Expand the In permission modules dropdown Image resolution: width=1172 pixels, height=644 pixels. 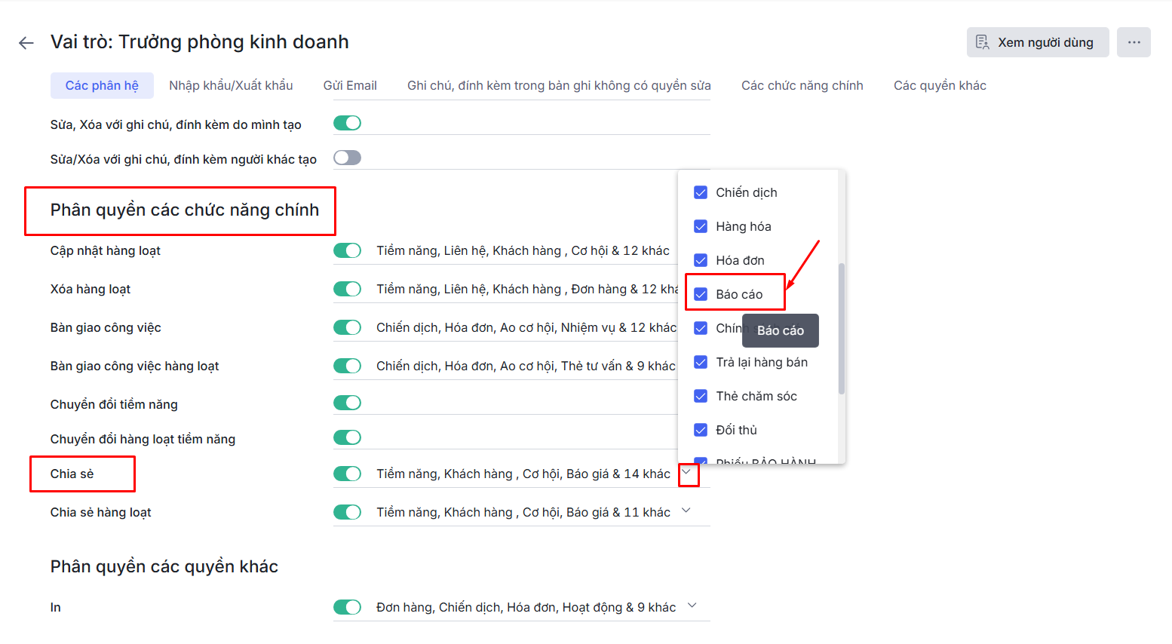click(692, 606)
